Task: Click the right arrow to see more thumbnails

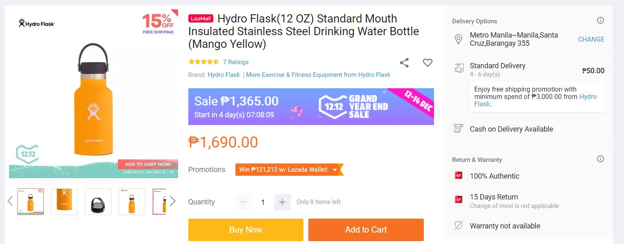Action: (x=173, y=201)
